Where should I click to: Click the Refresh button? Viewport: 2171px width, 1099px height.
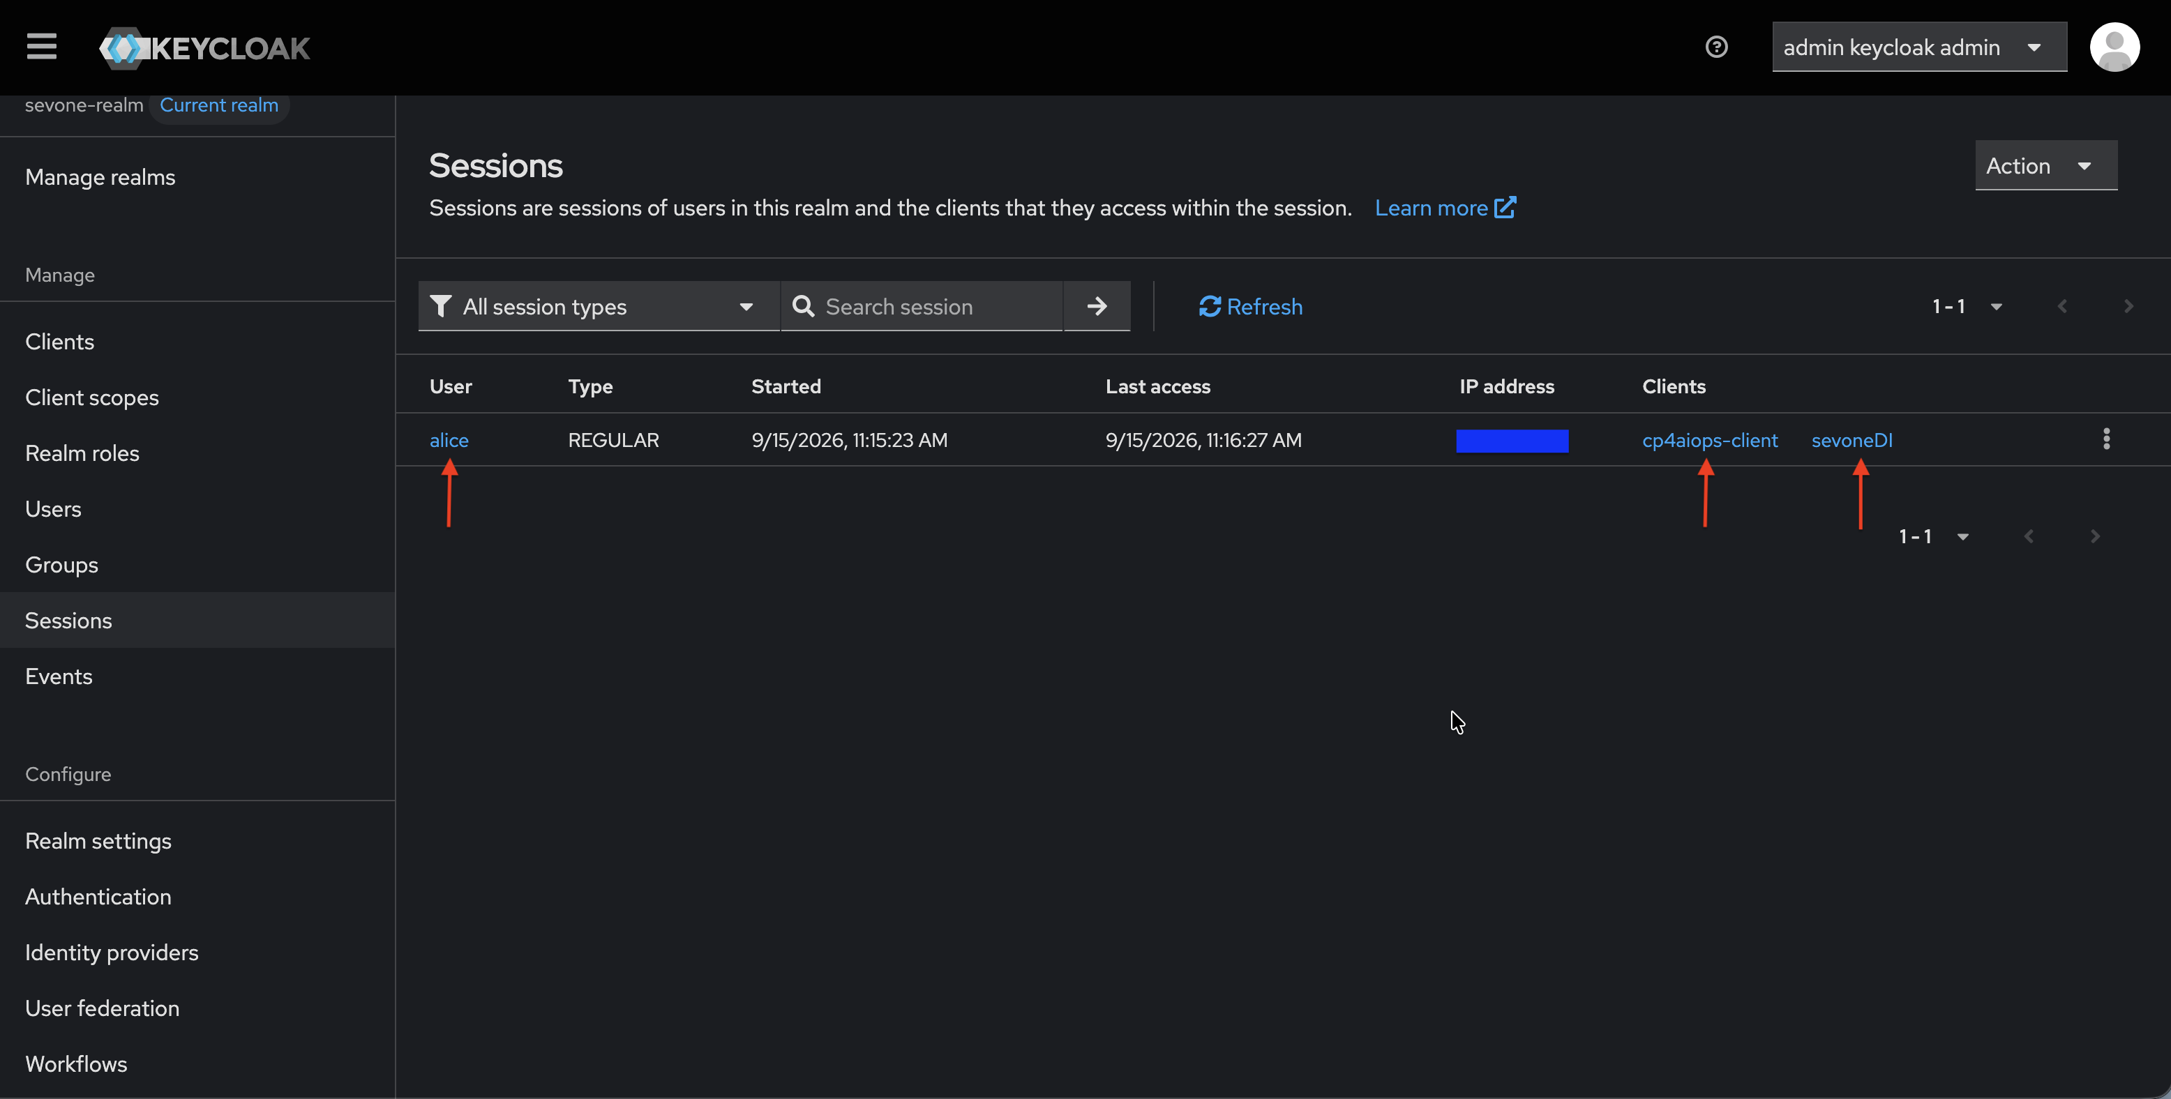pyautogui.click(x=1251, y=307)
